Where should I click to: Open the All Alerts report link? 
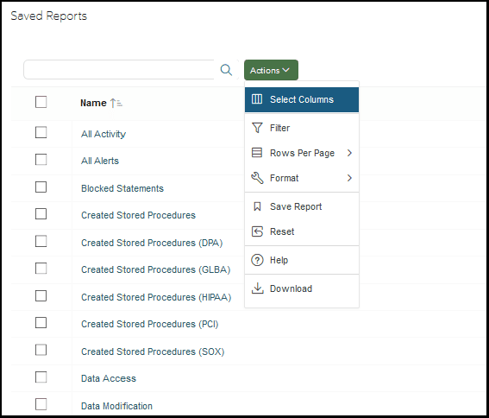click(100, 161)
